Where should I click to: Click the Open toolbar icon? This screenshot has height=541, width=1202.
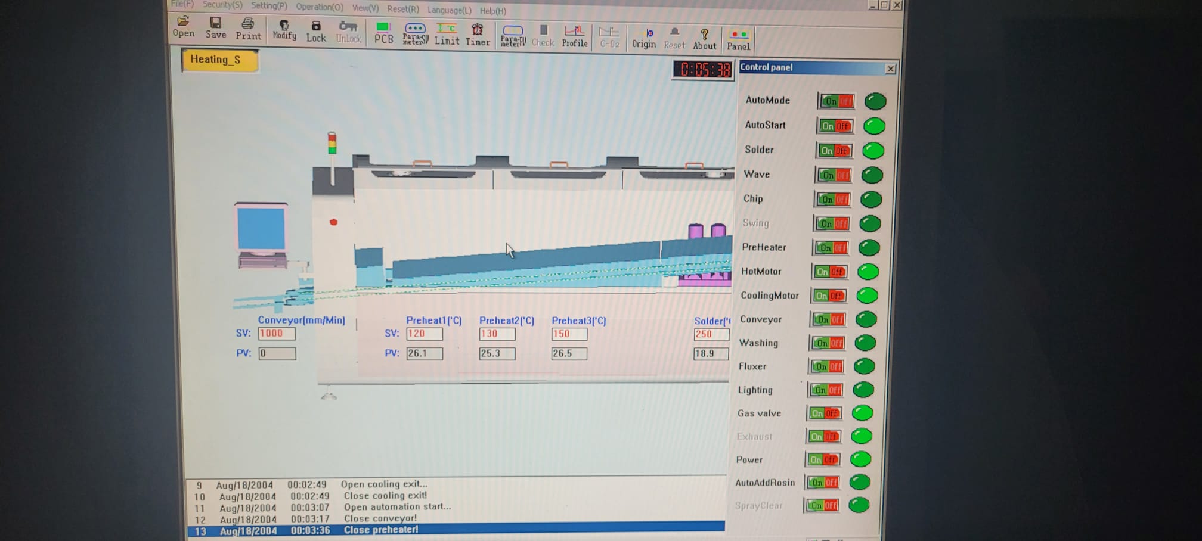[x=184, y=27]
